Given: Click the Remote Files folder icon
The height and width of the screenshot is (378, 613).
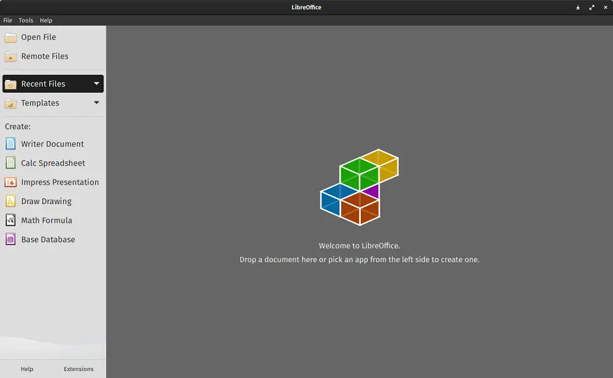Looking at the screenshot, I should coord(11,57).
